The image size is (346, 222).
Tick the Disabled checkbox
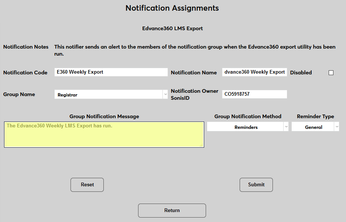click(x=331, y=73)
